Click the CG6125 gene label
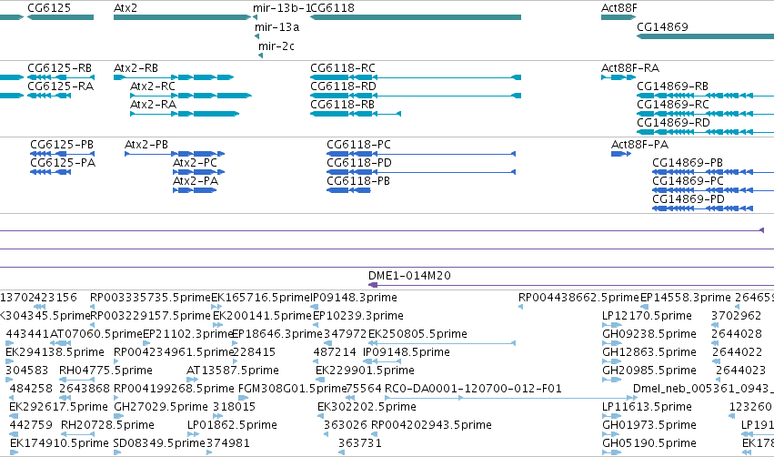 pyautogui.click(x=49, y=8)
